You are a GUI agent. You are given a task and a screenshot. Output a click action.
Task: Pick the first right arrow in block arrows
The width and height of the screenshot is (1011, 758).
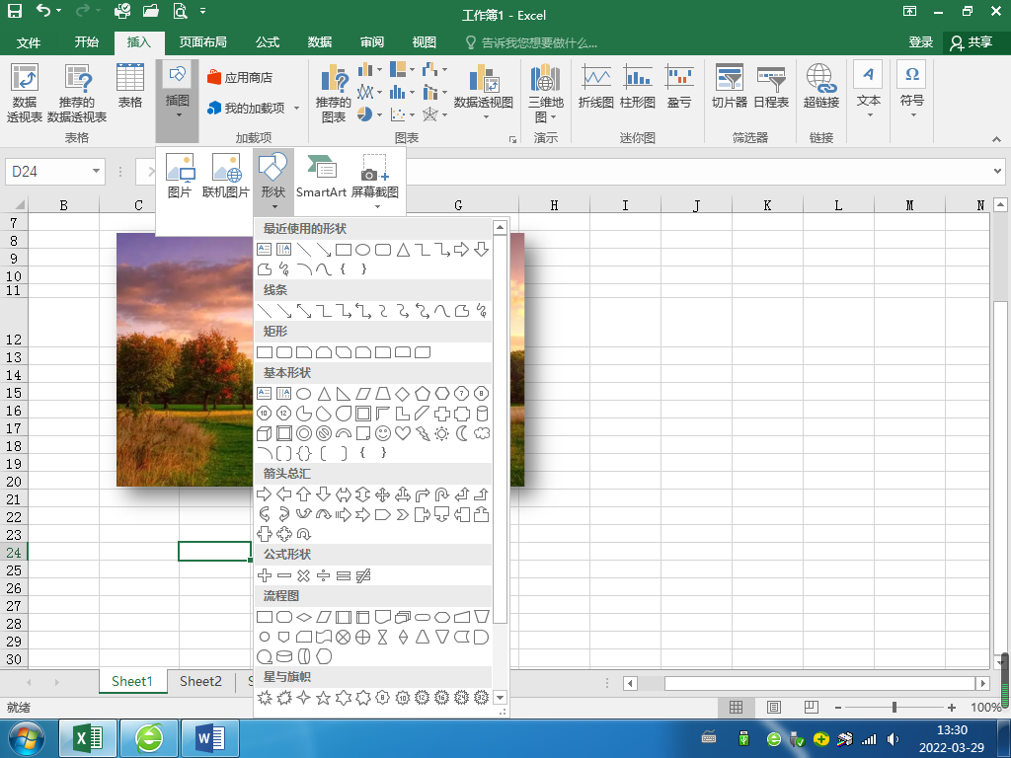[x=265, y=494]
